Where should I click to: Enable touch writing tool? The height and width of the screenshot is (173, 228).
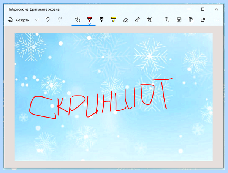tap(78, 20)
